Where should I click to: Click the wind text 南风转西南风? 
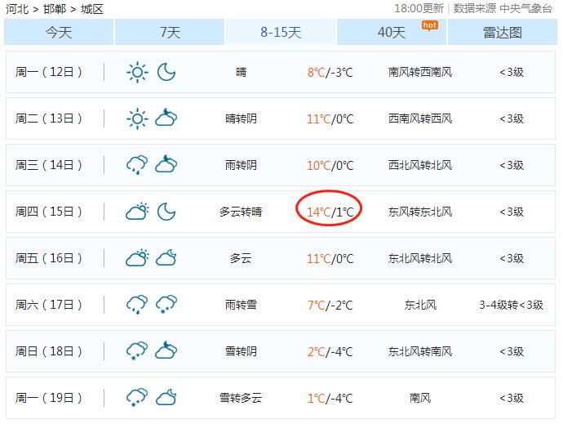420,72
